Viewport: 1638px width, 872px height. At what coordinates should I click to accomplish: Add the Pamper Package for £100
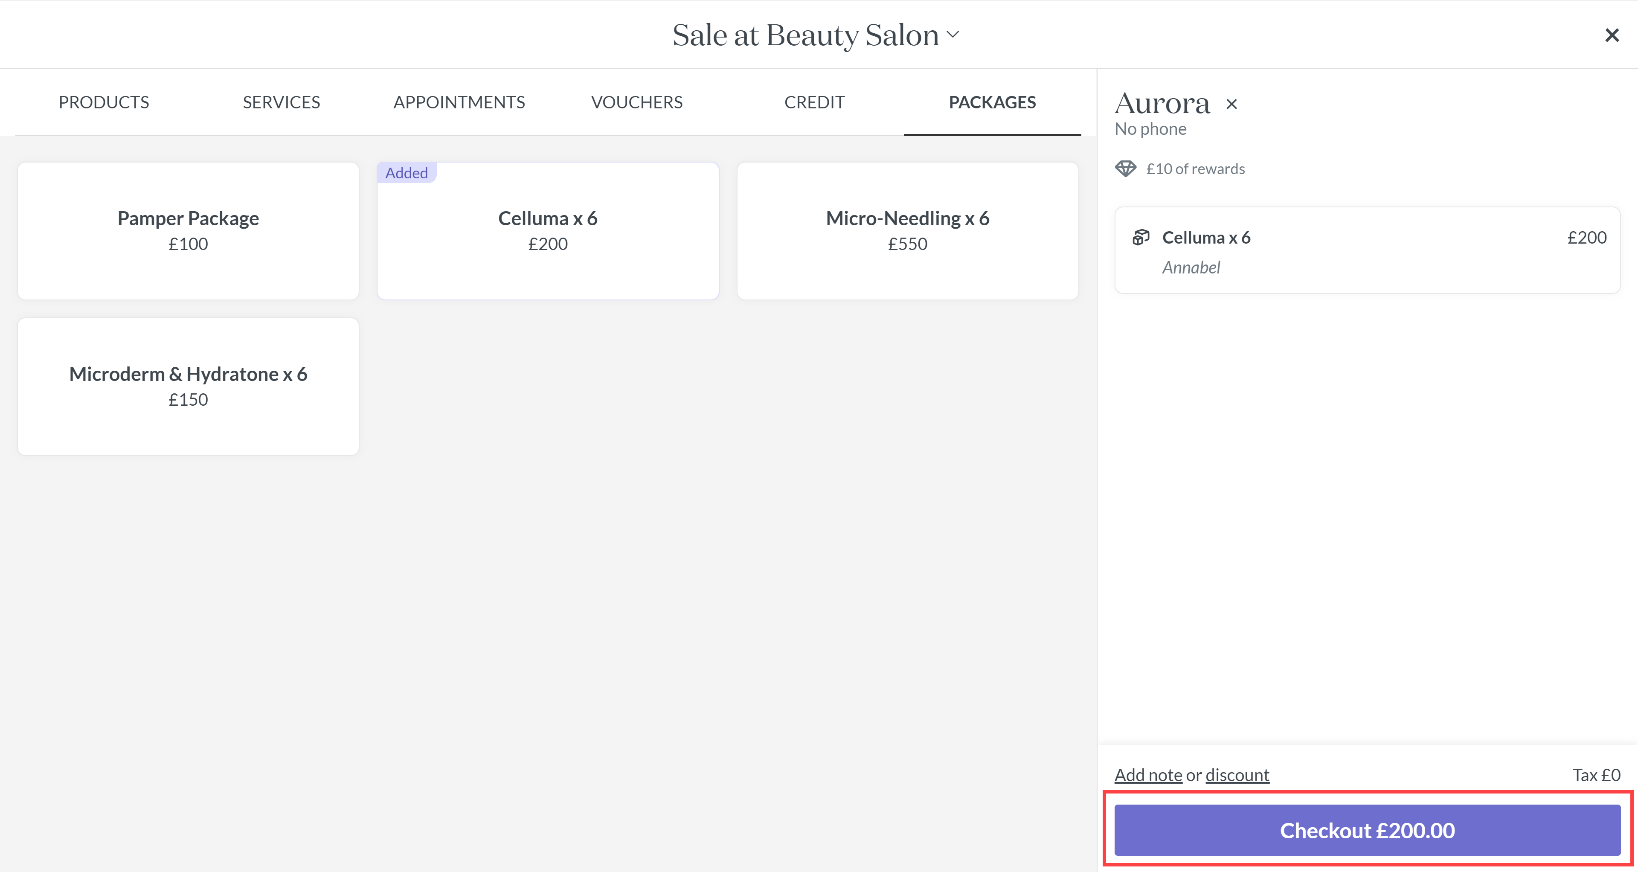(x=188, y=231)
